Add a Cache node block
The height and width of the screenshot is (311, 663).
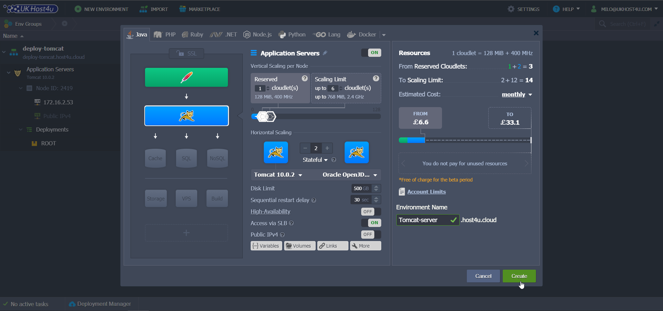pyautogui.click(x=155, y=158)
